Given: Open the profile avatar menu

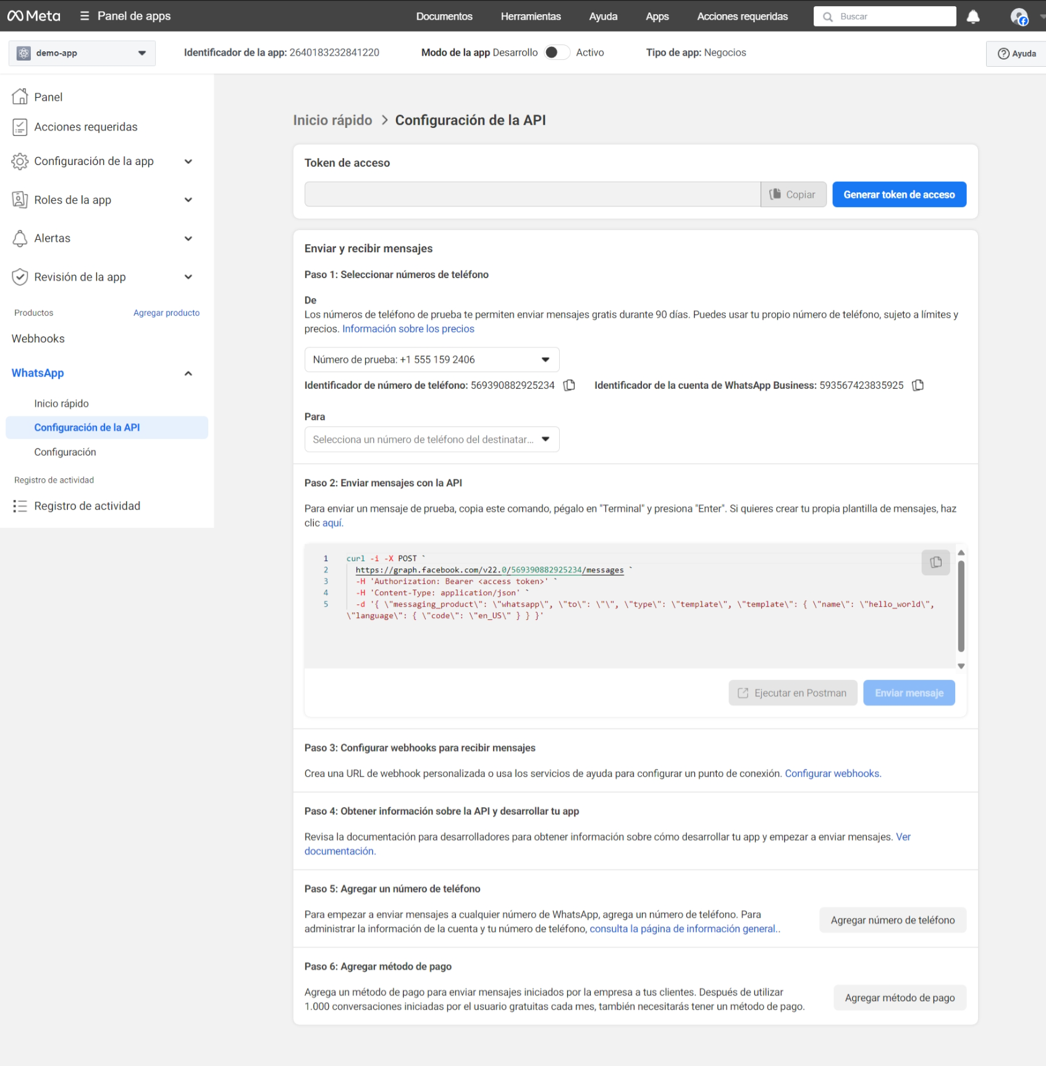Looking at the screenshot, I should (x=1019, y=17).
